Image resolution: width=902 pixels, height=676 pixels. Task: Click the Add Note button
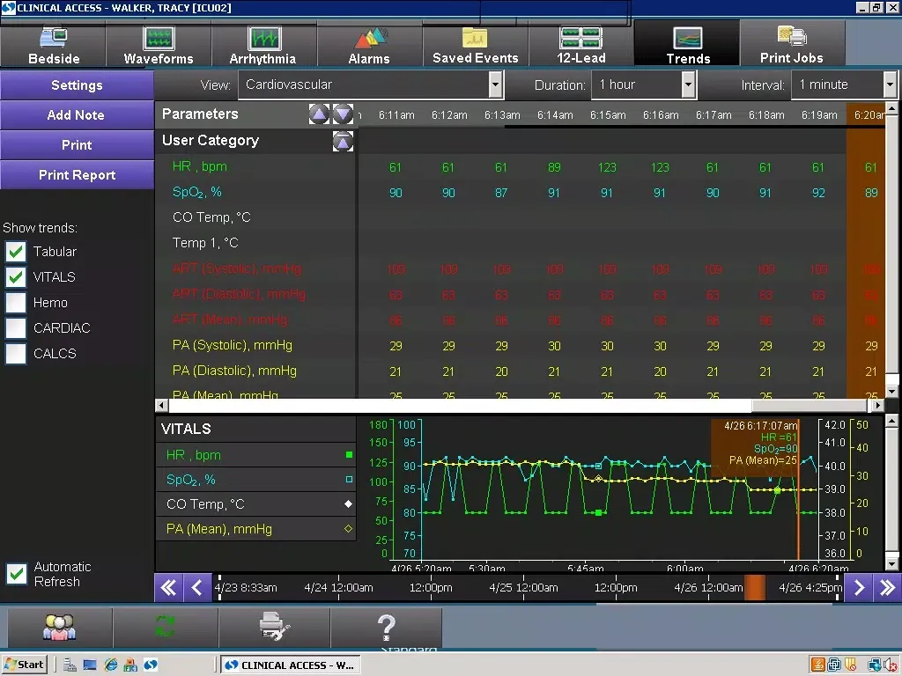77,115
